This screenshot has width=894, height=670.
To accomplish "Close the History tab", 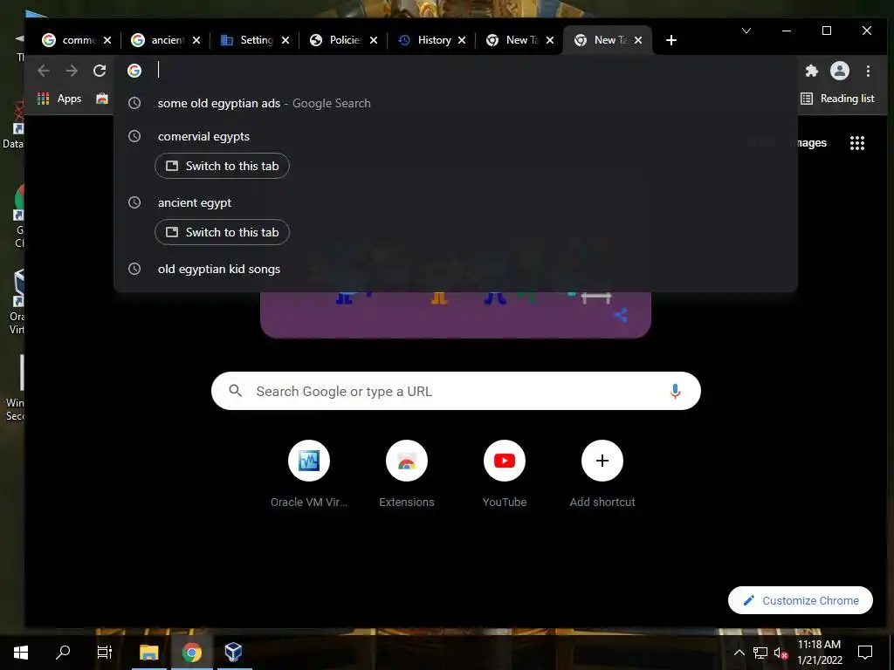I will click(x=462, y=40).
